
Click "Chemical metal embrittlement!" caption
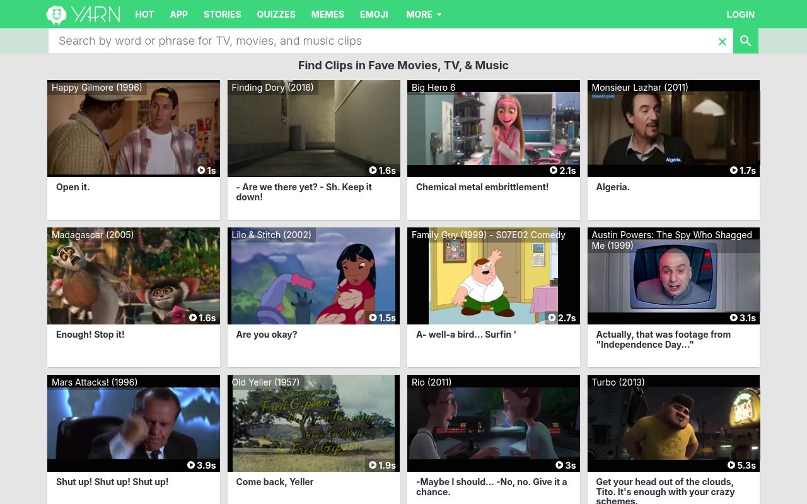482,187
